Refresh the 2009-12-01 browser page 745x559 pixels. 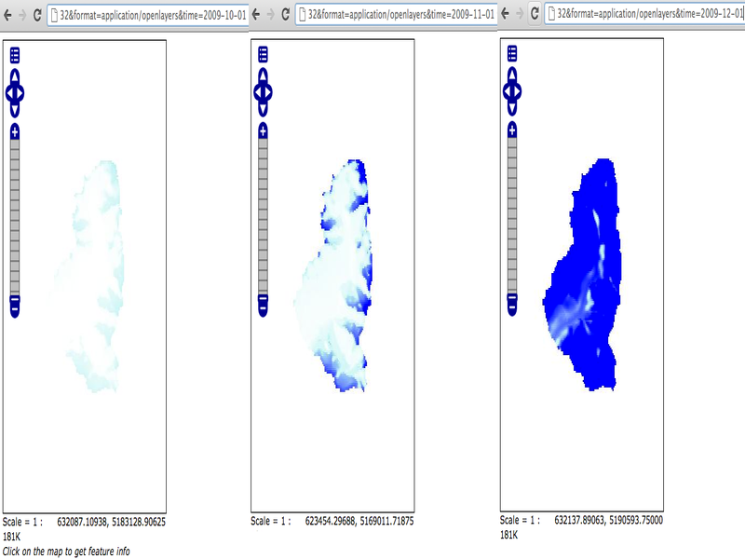pyautogui.click(x=532, y=15)
